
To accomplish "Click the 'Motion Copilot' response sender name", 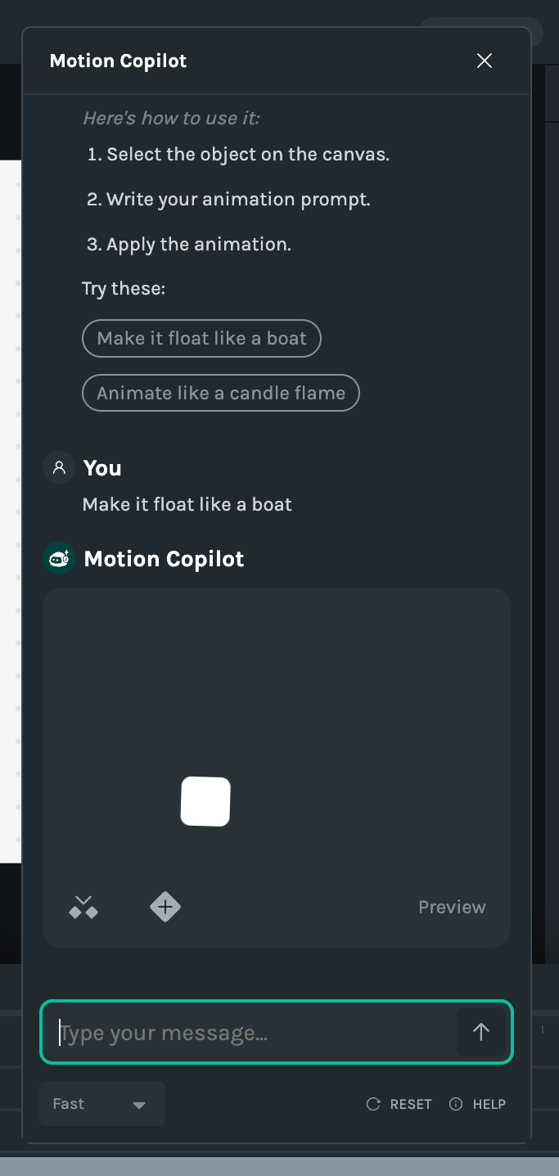I will [x=164, y=559].
